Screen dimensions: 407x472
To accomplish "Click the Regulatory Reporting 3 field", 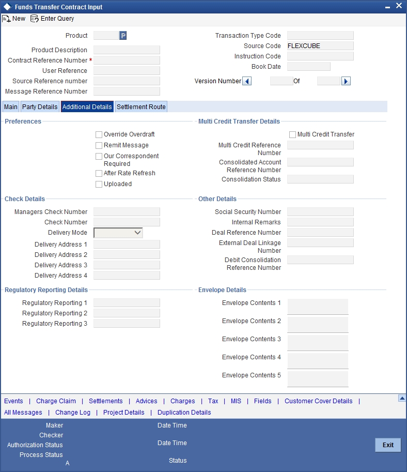I will [127, 324].
